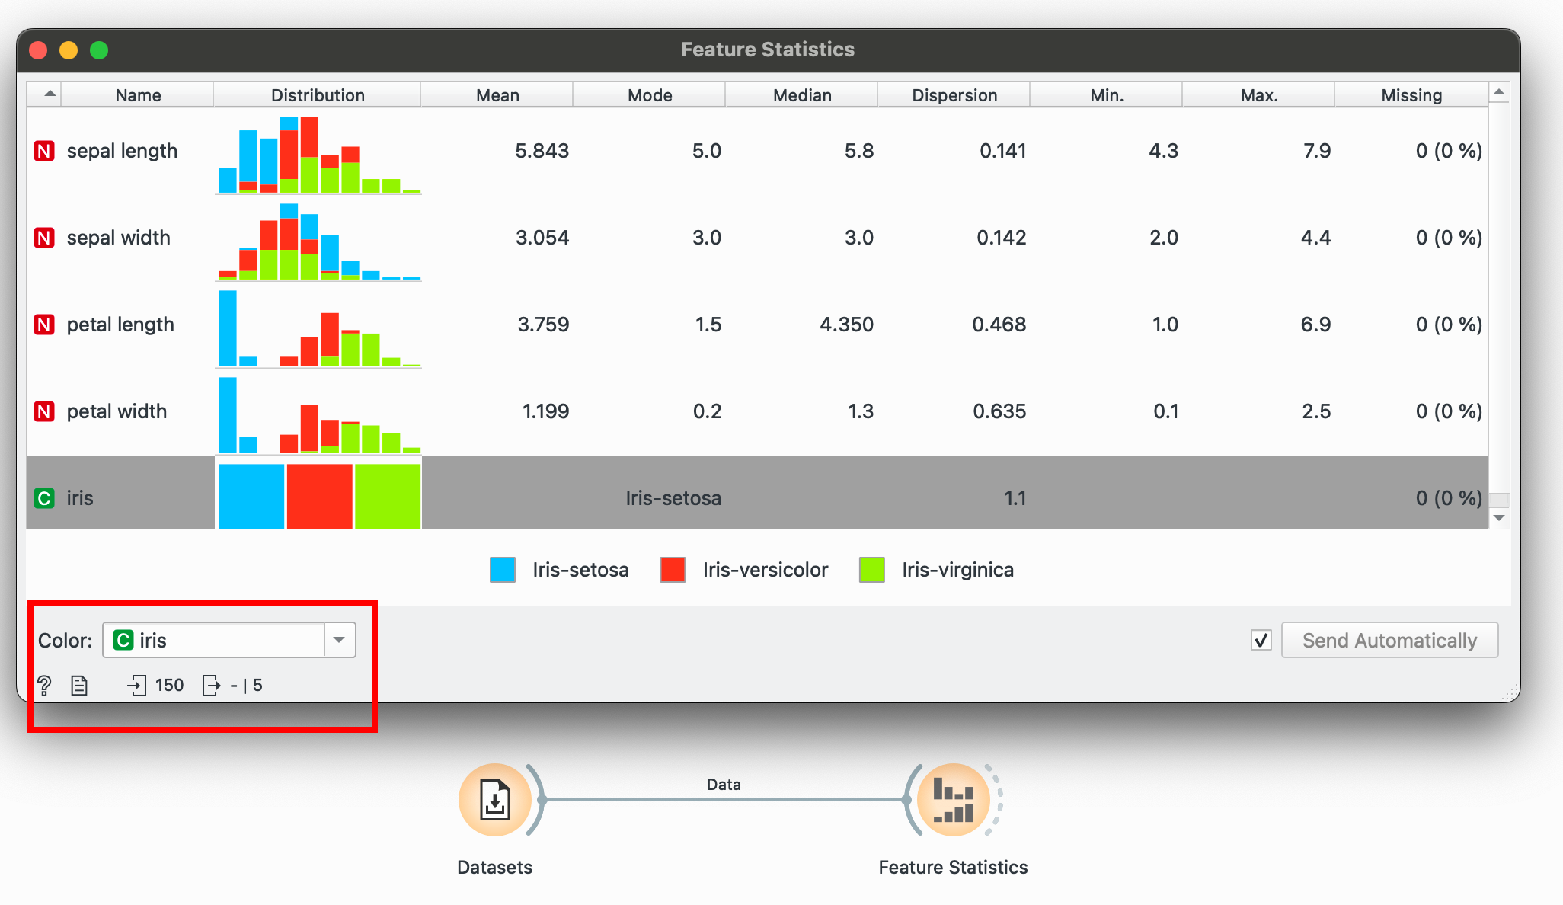Click the input data arrow icon
Image resolution: width=1563 pixels, height=905 pixels.
(137, 686)
